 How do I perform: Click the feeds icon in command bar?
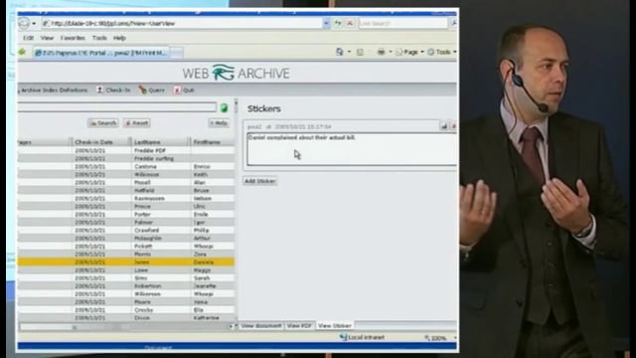(360, 52)
